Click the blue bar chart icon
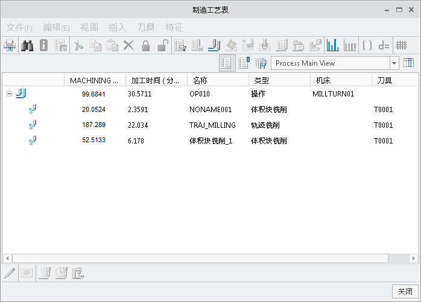Image resolution: width=421 pixels, height=302 pixels. click(x=332, y=45)
